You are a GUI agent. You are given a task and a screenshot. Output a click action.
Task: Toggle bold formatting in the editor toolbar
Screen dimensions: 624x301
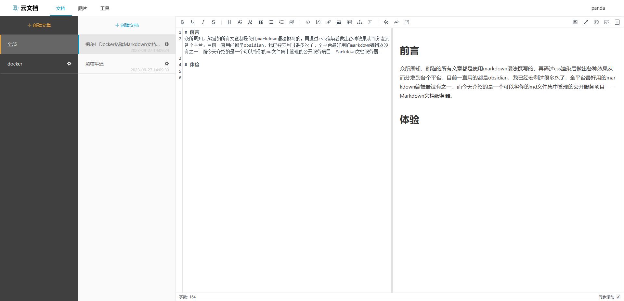pyautogui.click(x=182, y=22)
